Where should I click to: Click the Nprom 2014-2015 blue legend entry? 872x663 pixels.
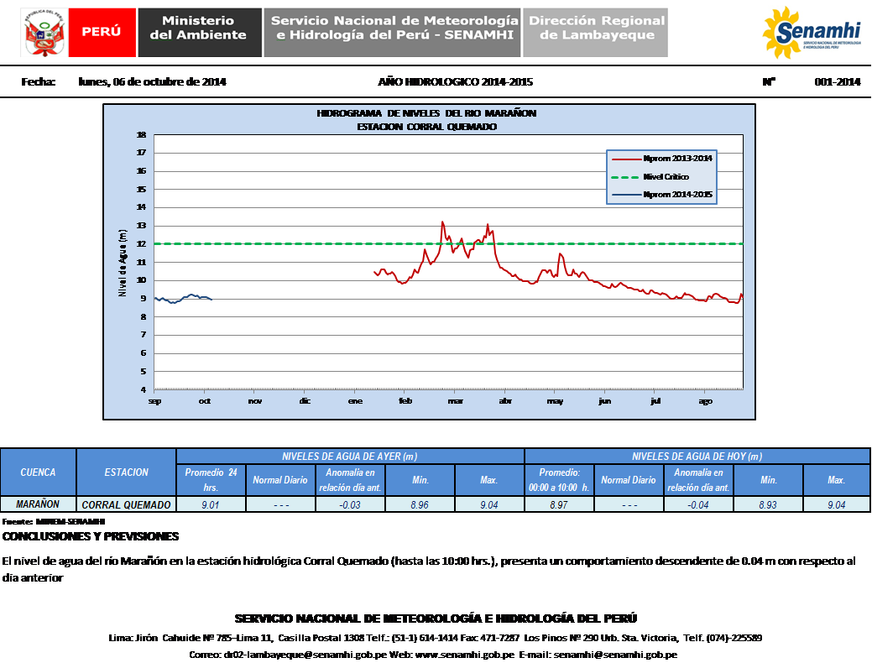point(662,195)
